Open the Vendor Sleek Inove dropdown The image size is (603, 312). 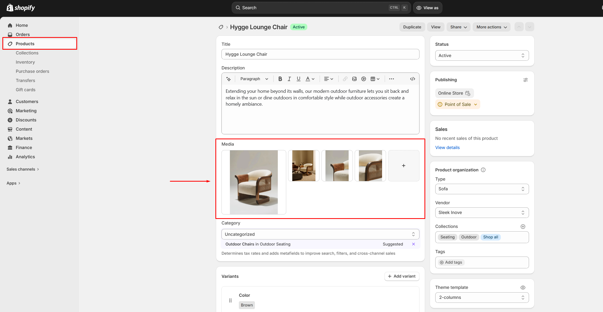(x=482, y=213)
